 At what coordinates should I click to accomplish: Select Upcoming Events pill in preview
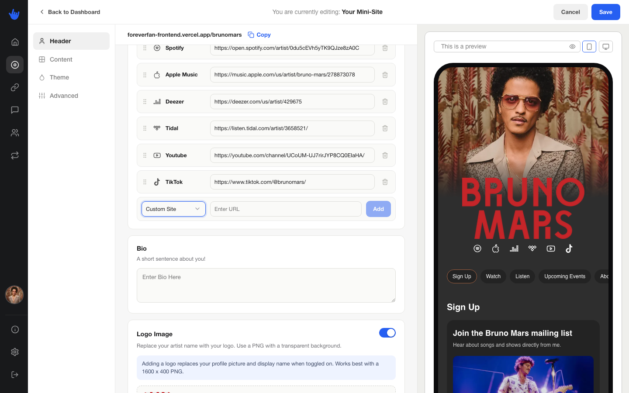coord(565,276)
